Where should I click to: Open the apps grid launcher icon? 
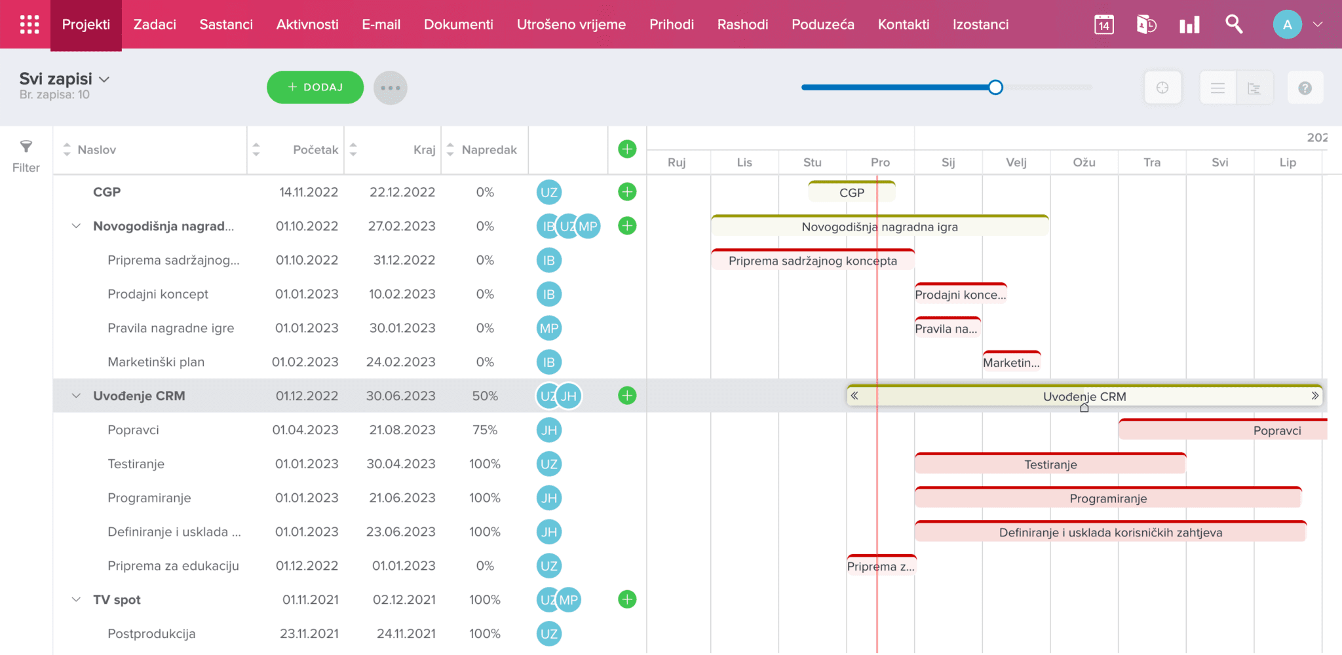(x=29, y=24)
